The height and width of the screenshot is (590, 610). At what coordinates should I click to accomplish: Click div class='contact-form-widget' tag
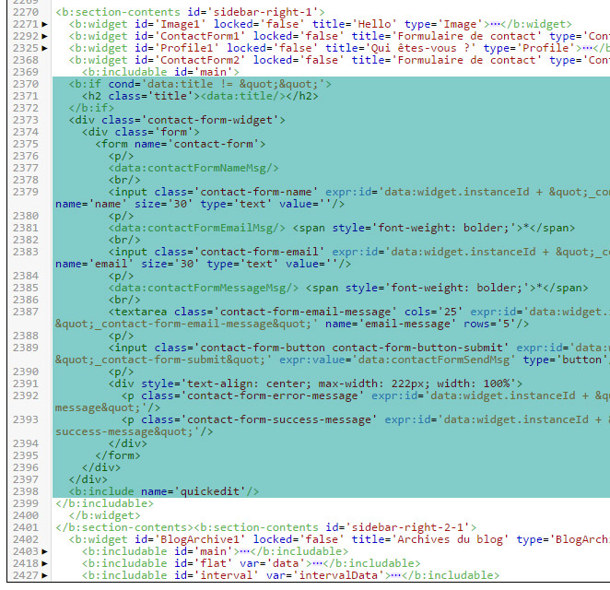pyautogui.click(x=177, y=120)
